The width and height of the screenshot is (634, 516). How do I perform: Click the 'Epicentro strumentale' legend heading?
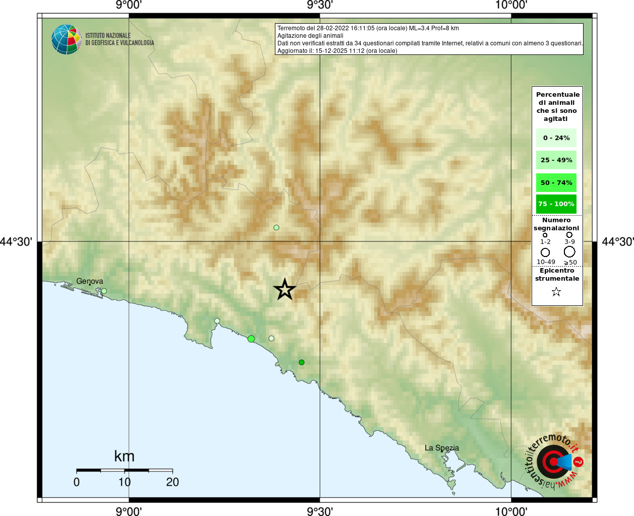click(x=557, y=275)
